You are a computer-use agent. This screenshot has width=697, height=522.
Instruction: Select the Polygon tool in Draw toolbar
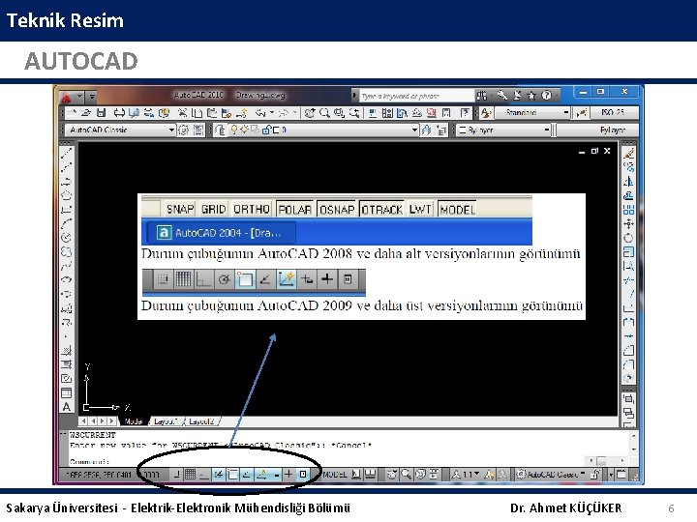tap(66, 195)
